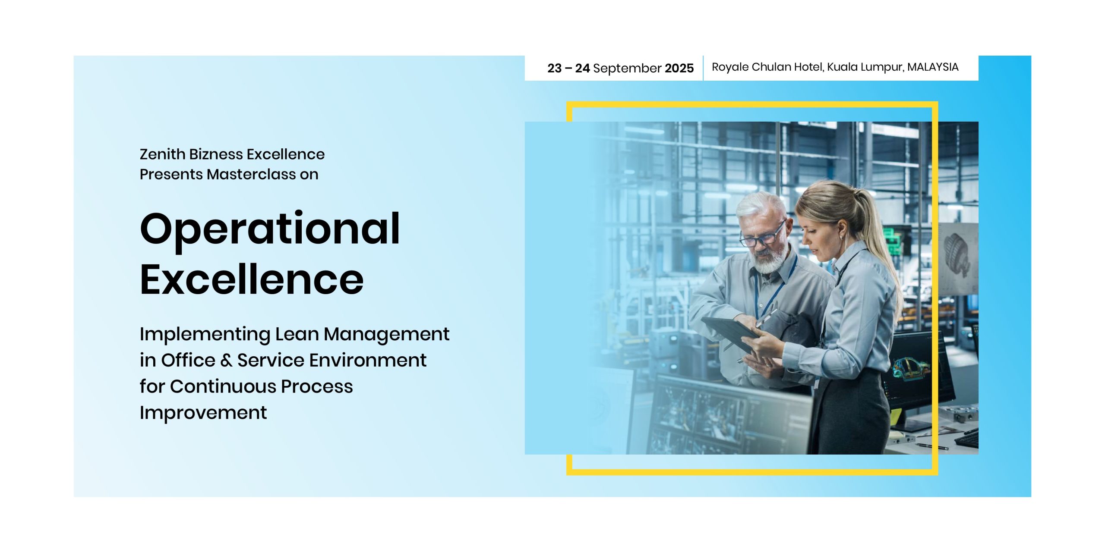Click the for Continuous Process line
The width and height of the screenshot is (1105, 552).
pyautogui.click(x=246, y=386)
